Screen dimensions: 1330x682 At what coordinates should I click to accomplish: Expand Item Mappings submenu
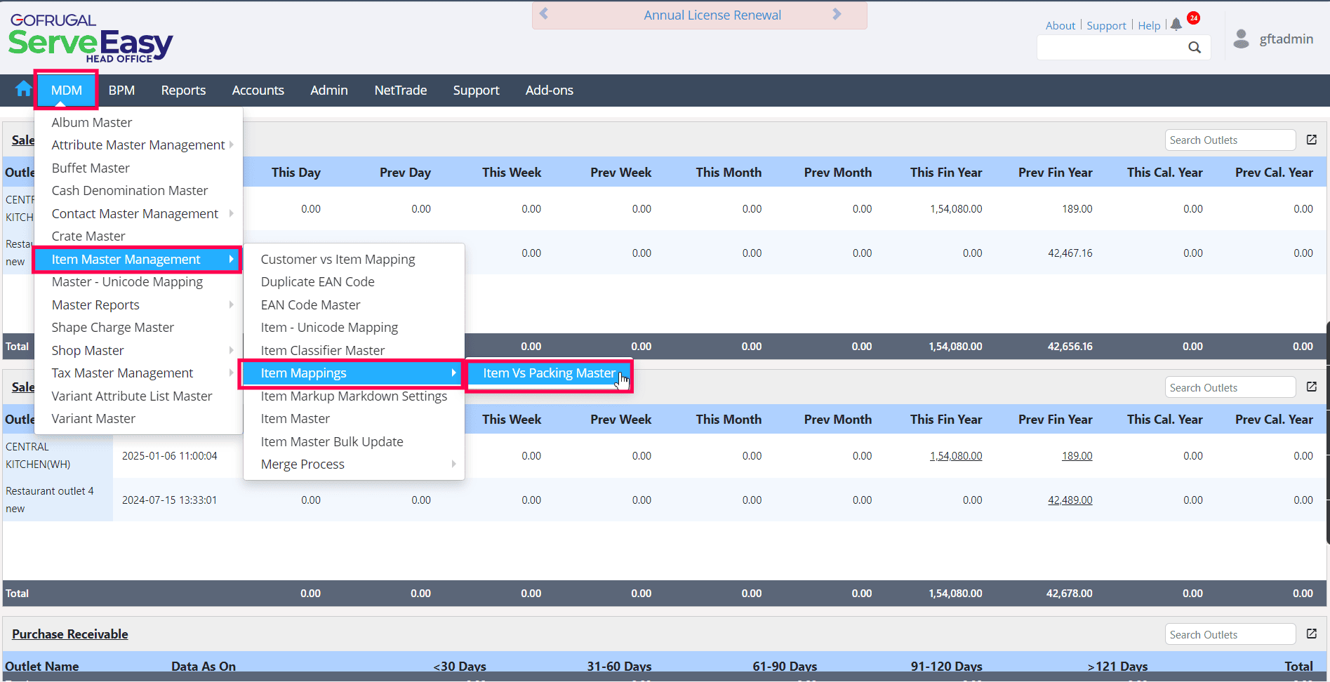[354, 373]
